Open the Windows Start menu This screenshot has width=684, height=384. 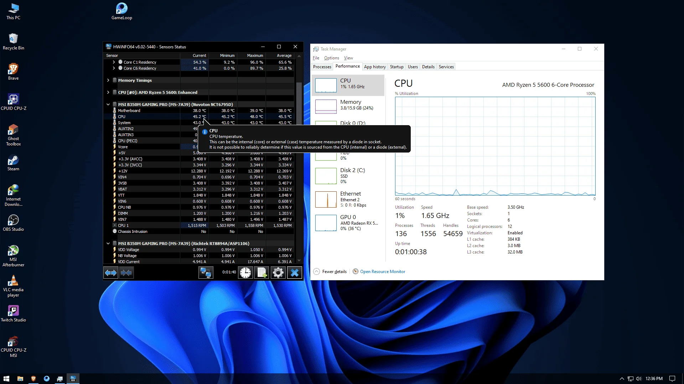[x=6, y=379]
